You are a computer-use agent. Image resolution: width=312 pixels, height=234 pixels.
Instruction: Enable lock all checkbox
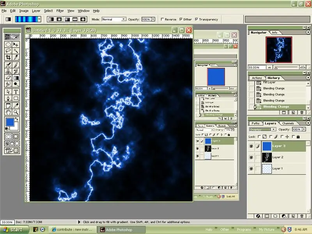[x=294, y=136]
